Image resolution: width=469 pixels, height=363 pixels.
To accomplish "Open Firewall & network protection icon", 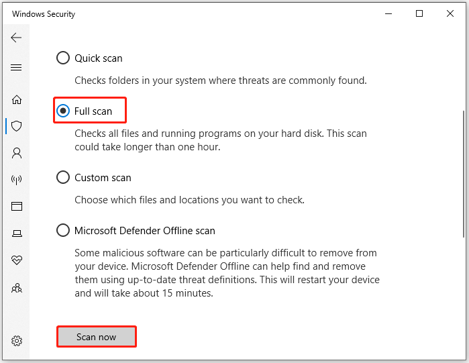I will tap(17, 180).
